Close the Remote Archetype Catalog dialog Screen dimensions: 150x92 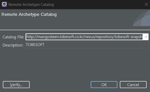click(146, 4)
